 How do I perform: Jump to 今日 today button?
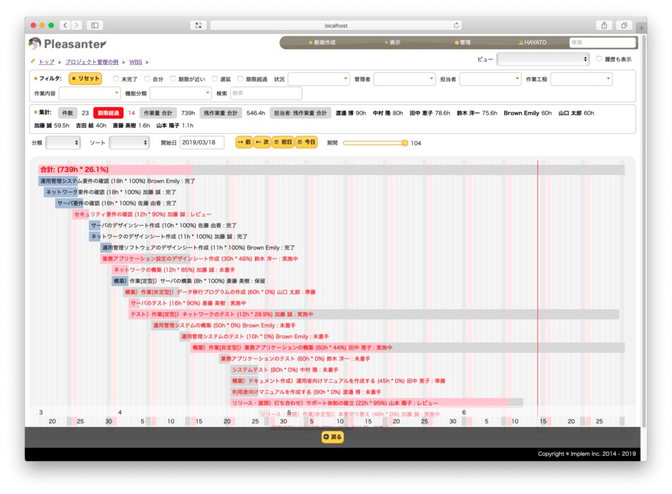click(306, 142)
